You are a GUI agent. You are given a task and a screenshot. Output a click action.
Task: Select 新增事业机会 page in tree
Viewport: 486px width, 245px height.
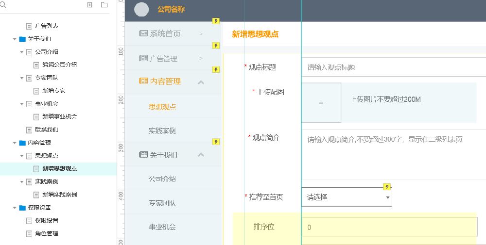60,116
